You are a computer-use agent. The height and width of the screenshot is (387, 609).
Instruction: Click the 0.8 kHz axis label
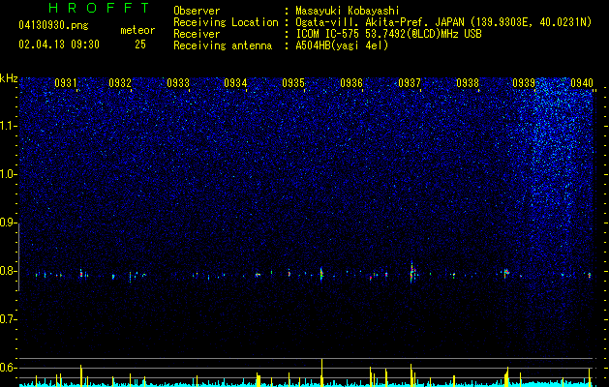(x=9, y=271)
